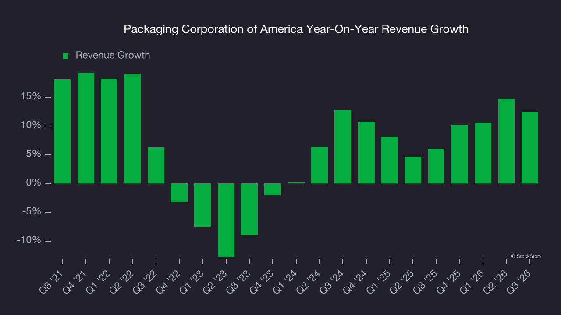Click the -10% y-axis label
The width and height of the screenshot is (561, 315).
(29, 241)
